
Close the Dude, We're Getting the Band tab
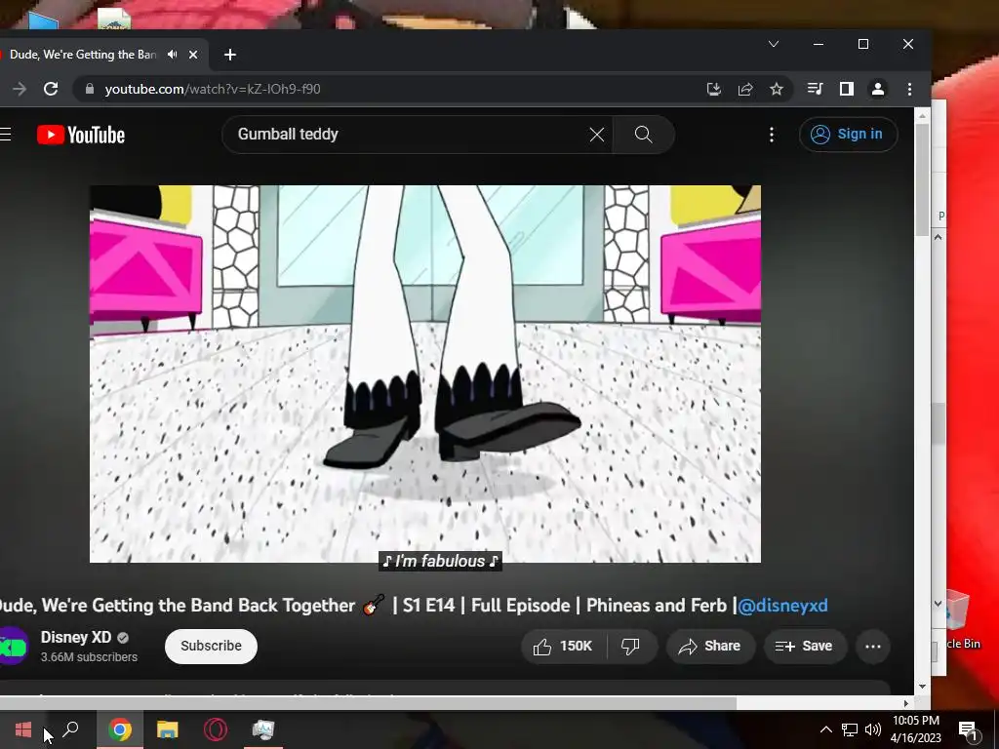(193, 55)
